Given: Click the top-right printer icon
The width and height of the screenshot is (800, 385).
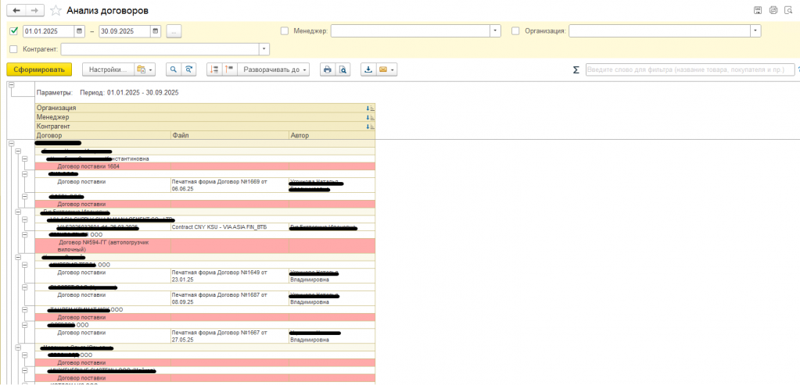Looking at the screenshot, I should 773,10.
